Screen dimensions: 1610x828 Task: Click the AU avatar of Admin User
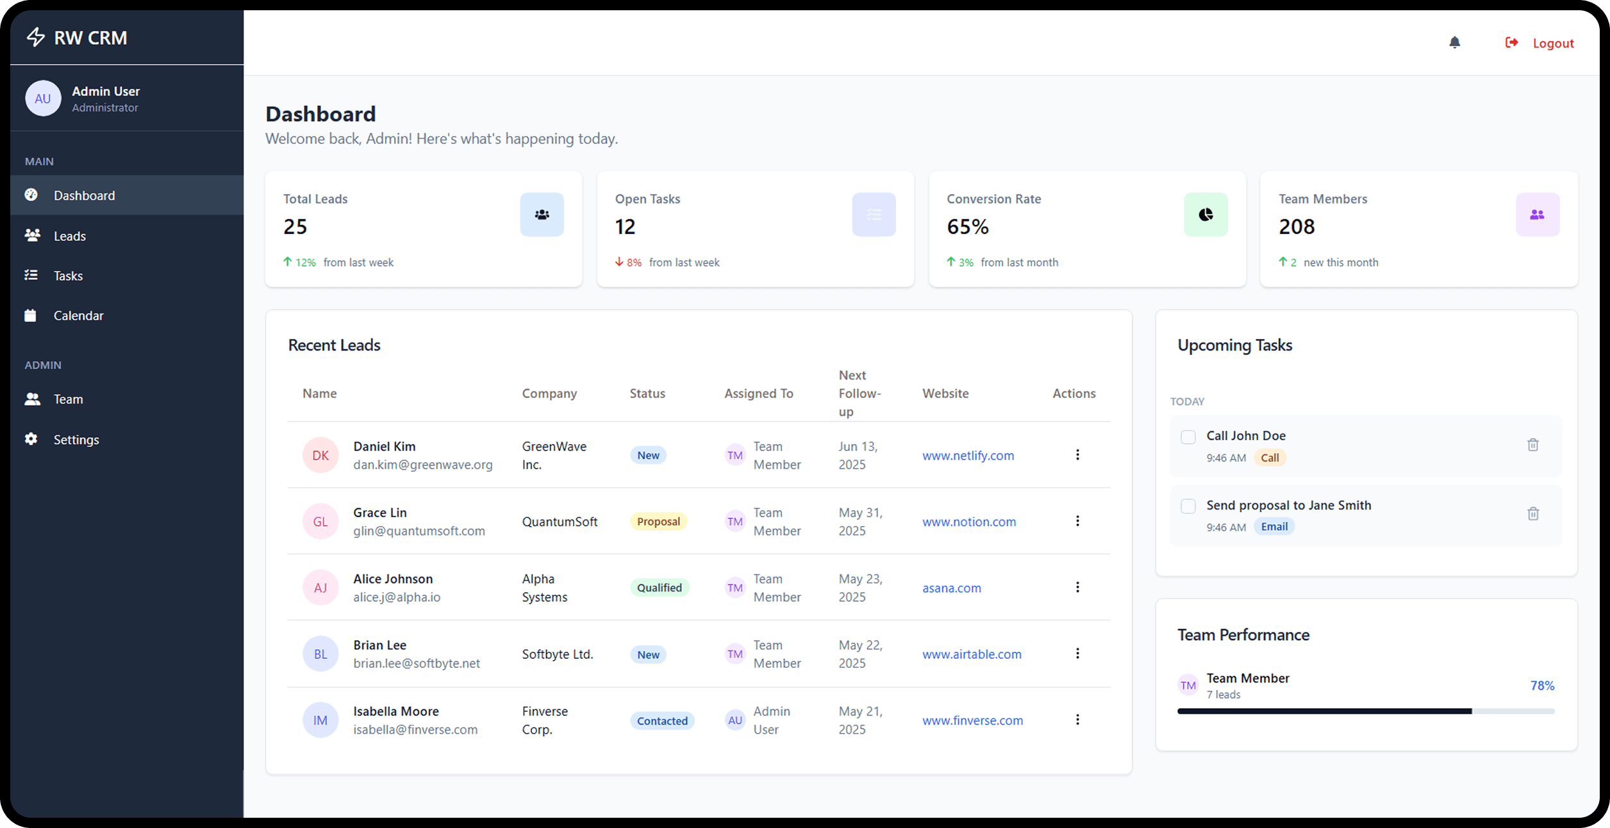[x=43, y=99]
